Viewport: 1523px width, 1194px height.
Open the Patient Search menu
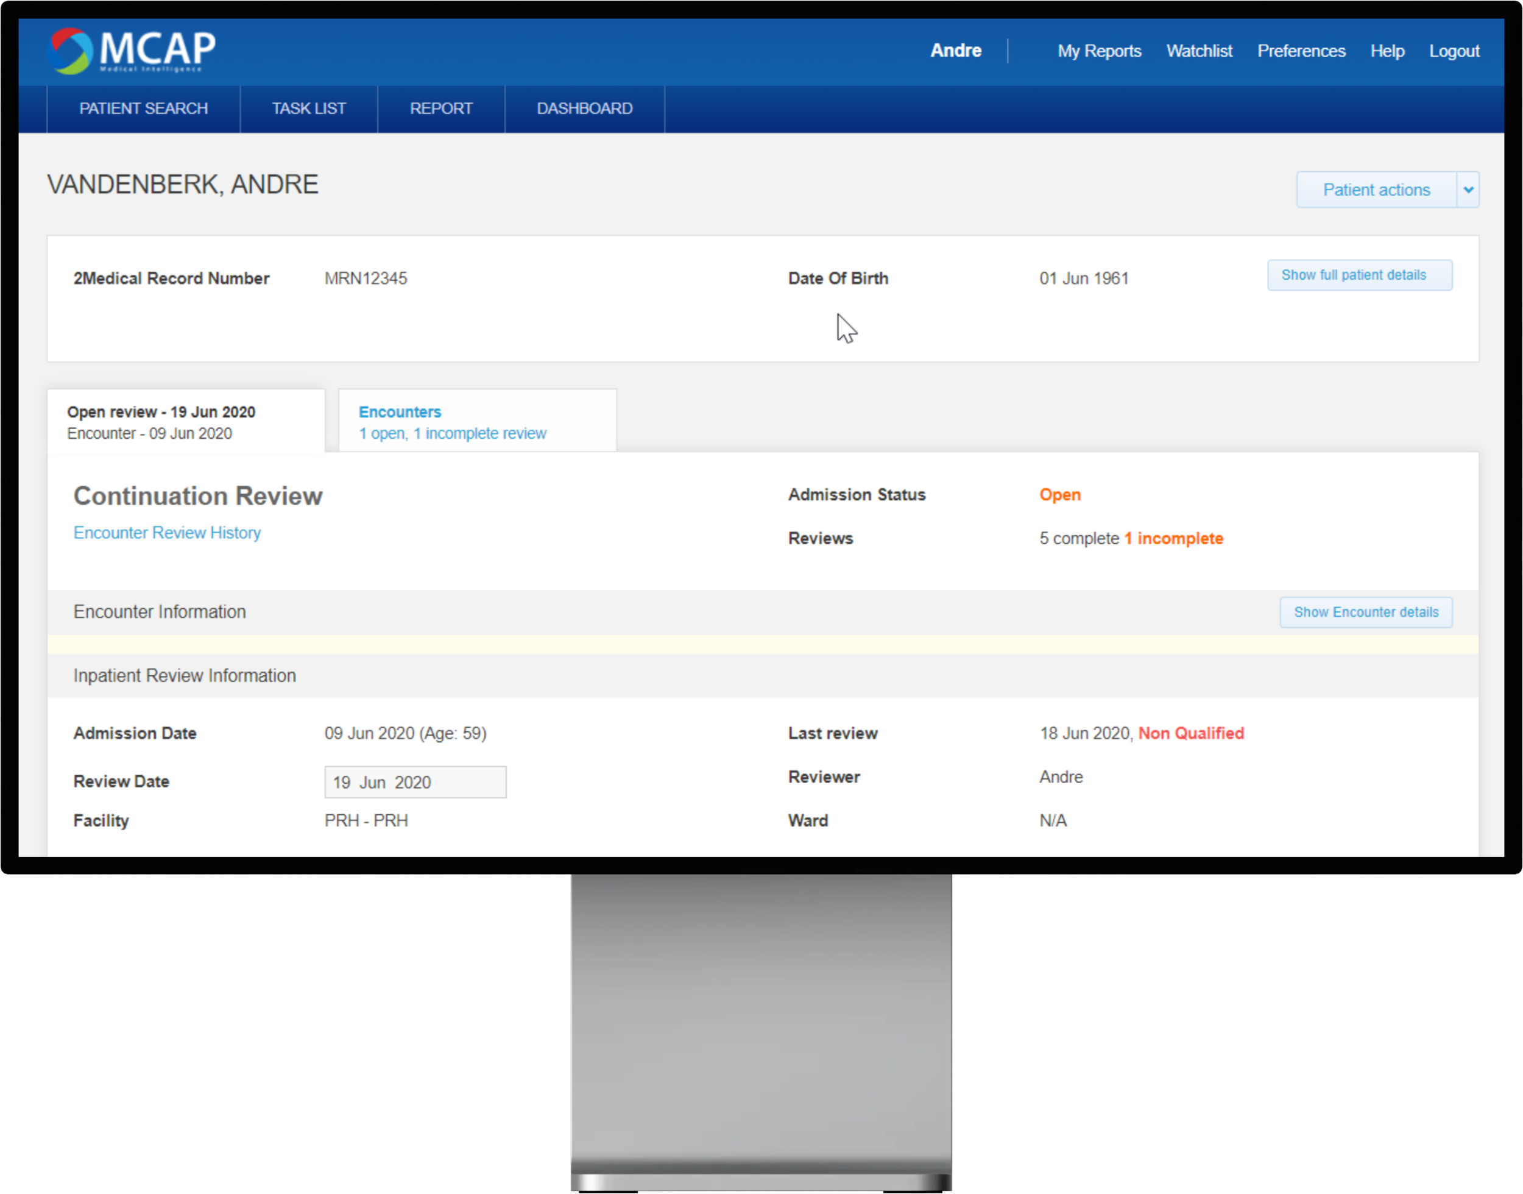(143, 108)
